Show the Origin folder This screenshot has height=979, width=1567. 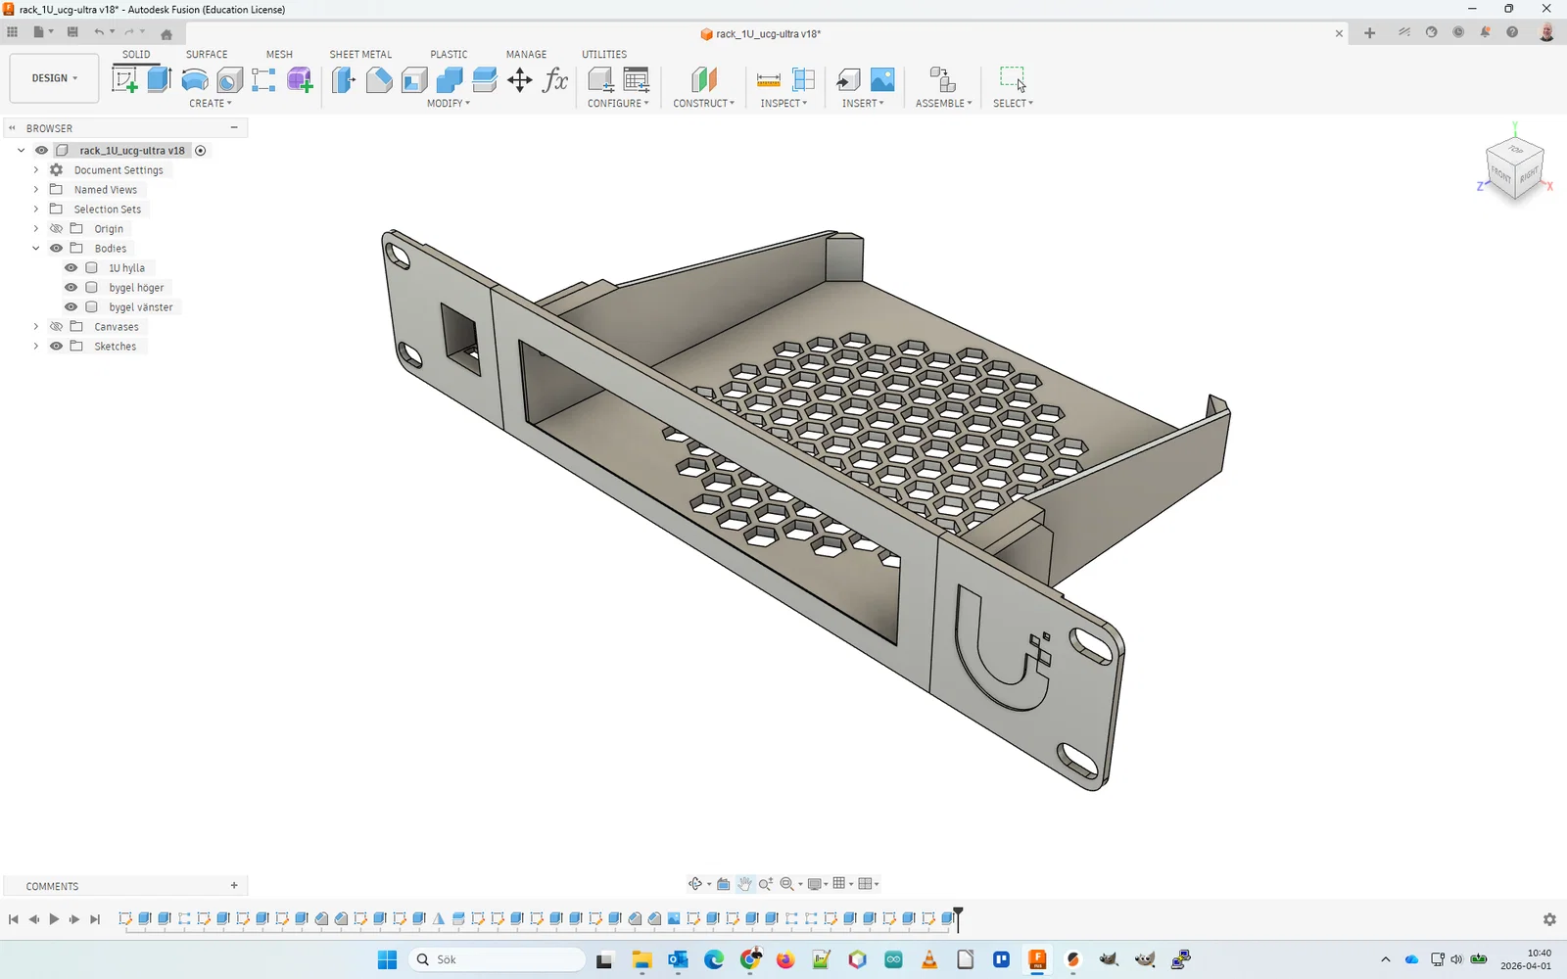point(56,229)
